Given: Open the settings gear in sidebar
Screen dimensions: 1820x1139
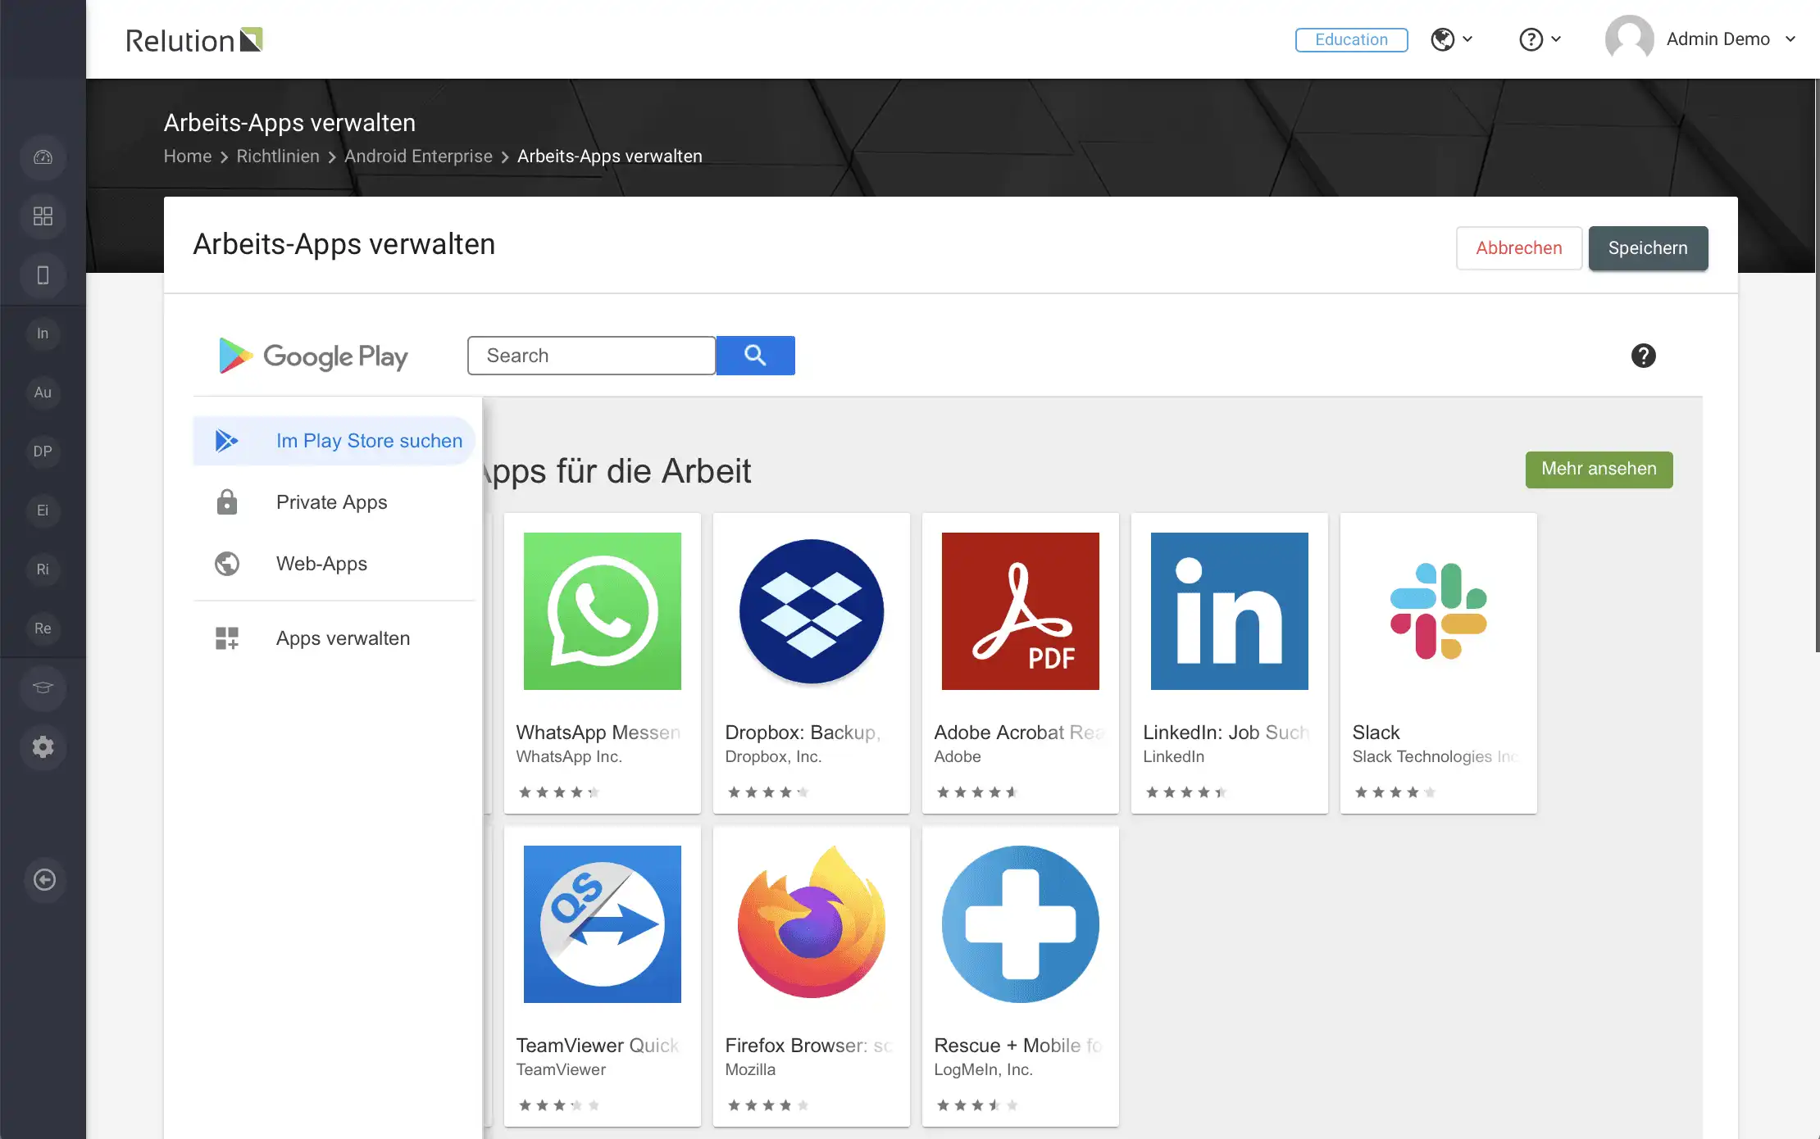Looking at the screenshot, I should pos(43,746).
